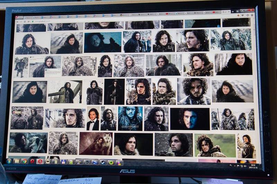Open the tuxedo portrait thumbnail

click(x=93, y=118)
